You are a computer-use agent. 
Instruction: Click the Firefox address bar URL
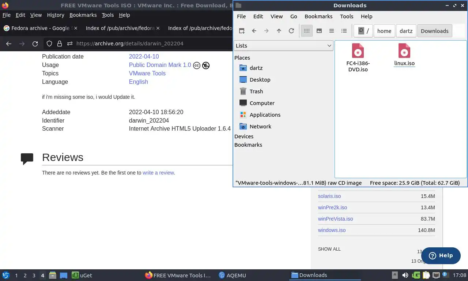(130, 44)
